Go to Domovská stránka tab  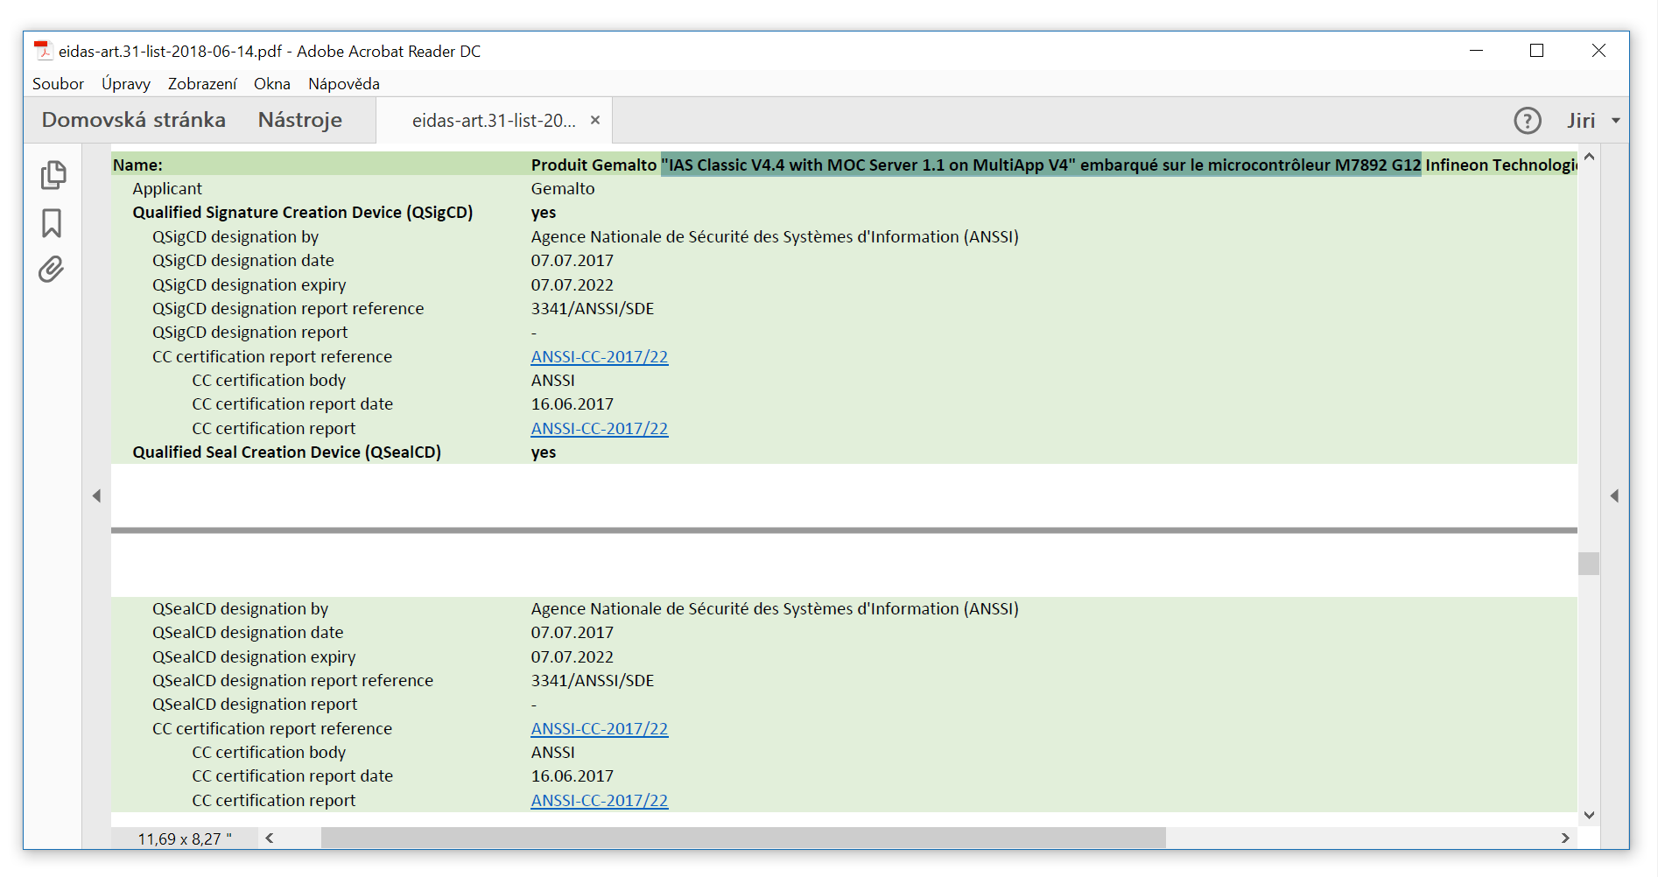[134, 121]
